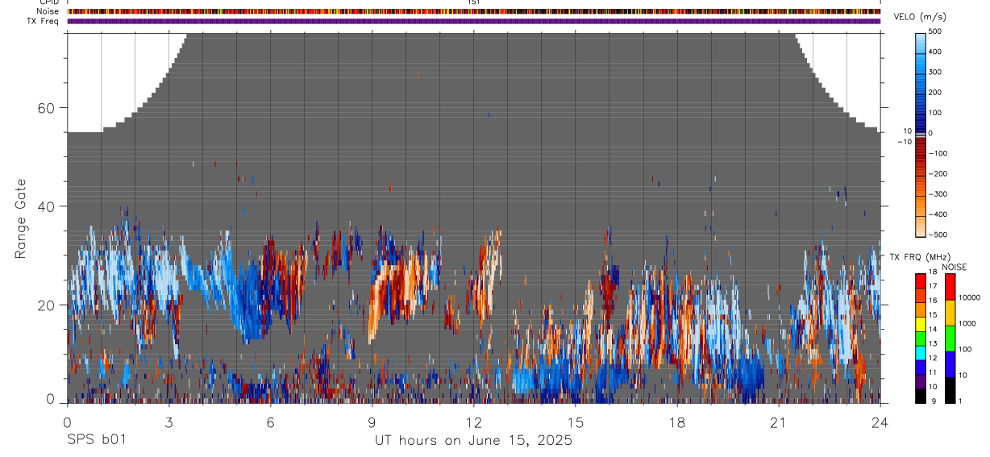Click the '-500' label on the velocity scale
Screen dimensions: 990x457
(x=938, y=235)
